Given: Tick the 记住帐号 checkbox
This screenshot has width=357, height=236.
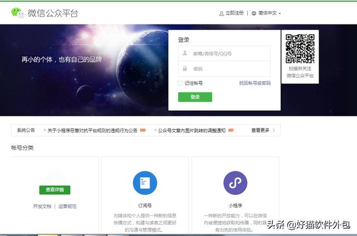Looking at the screenshot, I should [x=180, y=83].
